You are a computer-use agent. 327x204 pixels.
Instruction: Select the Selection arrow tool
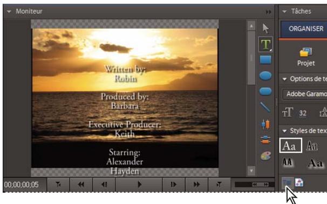pos(265,29)
